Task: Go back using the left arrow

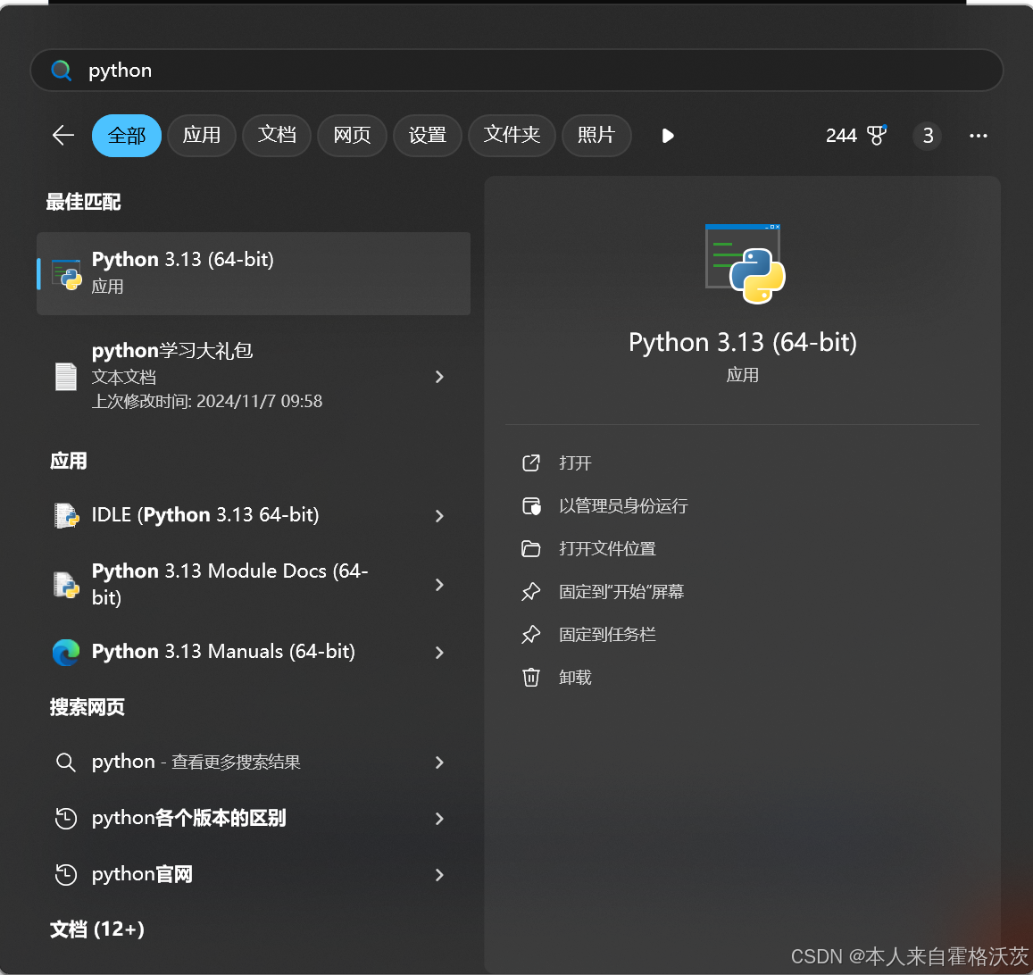Action: pos(63,136)
